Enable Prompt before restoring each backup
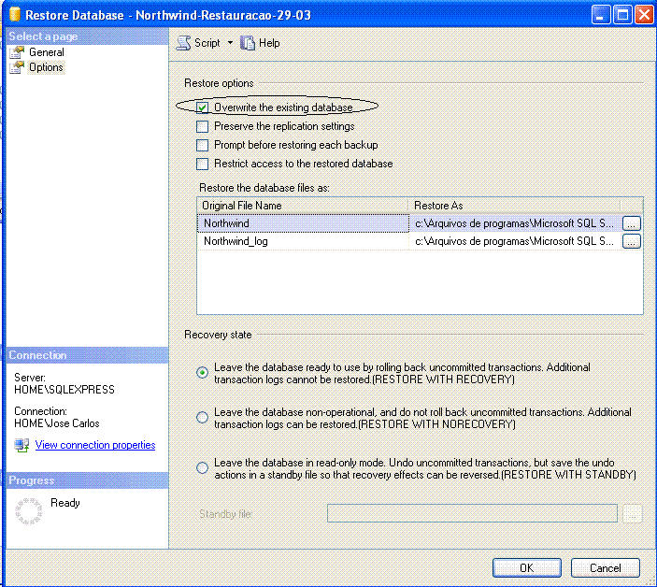Screen dimensions: 657x587 click(202, 145)
